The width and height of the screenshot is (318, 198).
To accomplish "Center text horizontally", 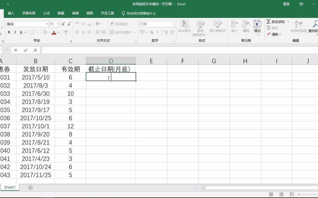I will 83,32.
